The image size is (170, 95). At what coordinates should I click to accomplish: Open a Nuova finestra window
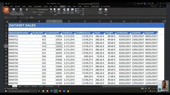[x=64, y=11]
